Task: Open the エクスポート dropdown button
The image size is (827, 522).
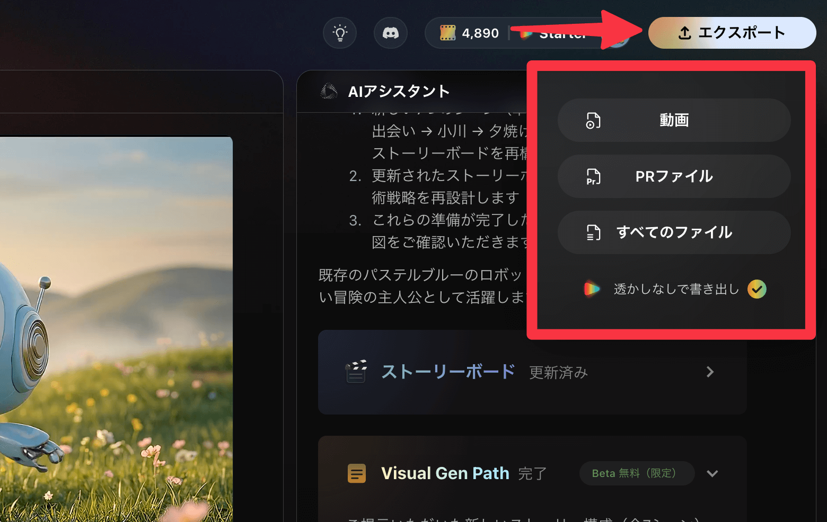Action: tap(732, 33)
